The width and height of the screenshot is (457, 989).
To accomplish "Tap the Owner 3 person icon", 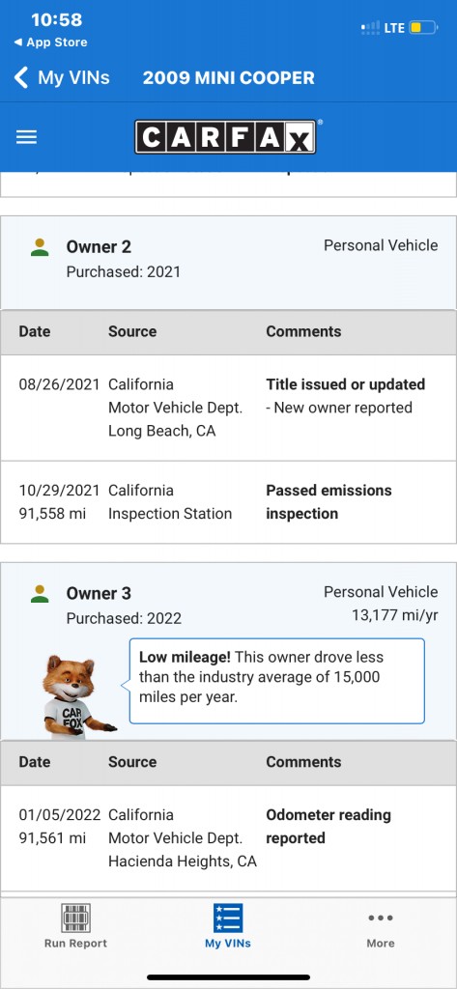I will [x=40, y=594].
